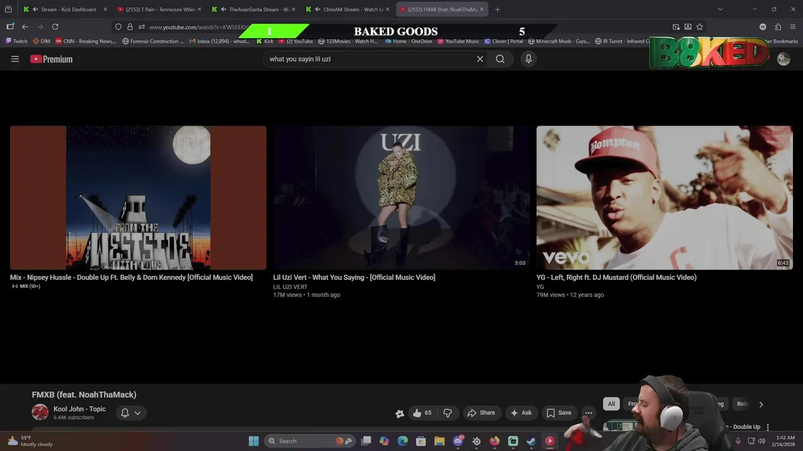Screen dimensions: 803x451
Task: Open Task View on the taskbar
Action: (366, 441)
